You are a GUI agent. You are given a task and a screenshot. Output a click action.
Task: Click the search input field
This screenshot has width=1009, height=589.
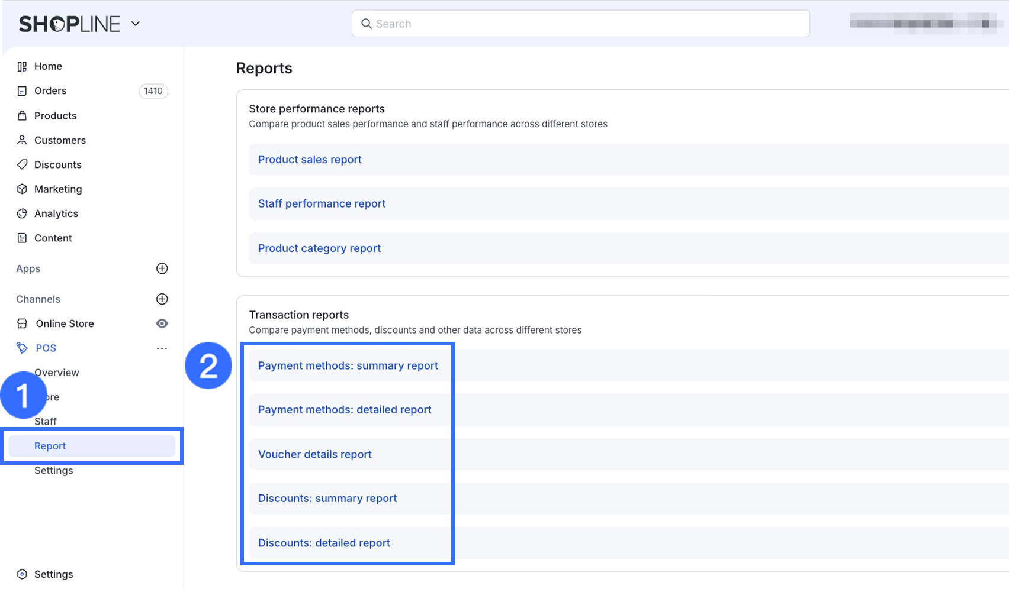[580, 24]
